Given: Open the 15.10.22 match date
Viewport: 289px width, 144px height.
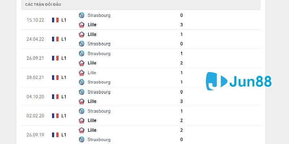Looking at the screenshot, I should point(35,20).
